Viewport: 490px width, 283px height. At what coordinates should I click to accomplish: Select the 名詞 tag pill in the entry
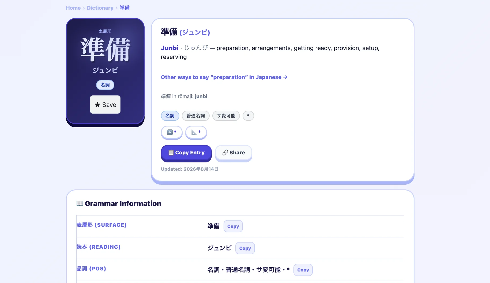tap(170, 116)
